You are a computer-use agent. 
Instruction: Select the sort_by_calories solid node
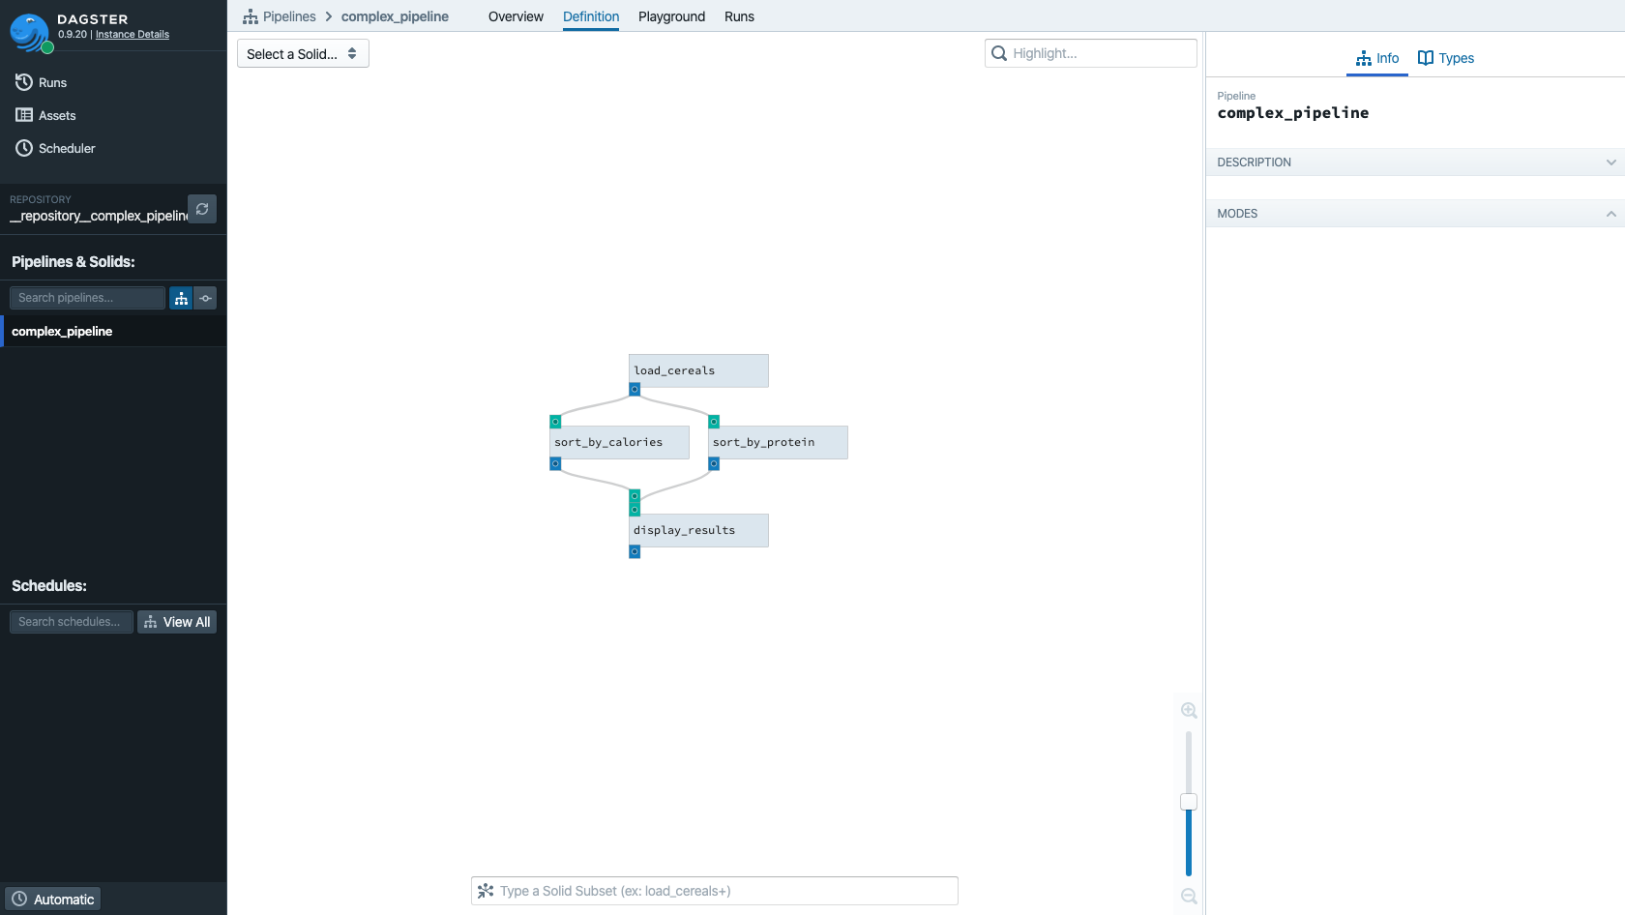(619, 442)
